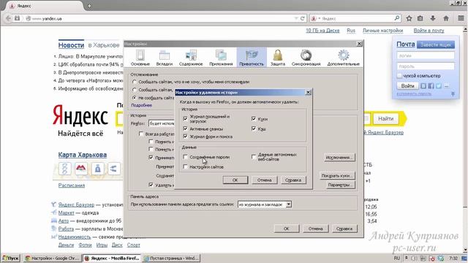Uncheck Журнал посещений и загрузок

(185, 118)
